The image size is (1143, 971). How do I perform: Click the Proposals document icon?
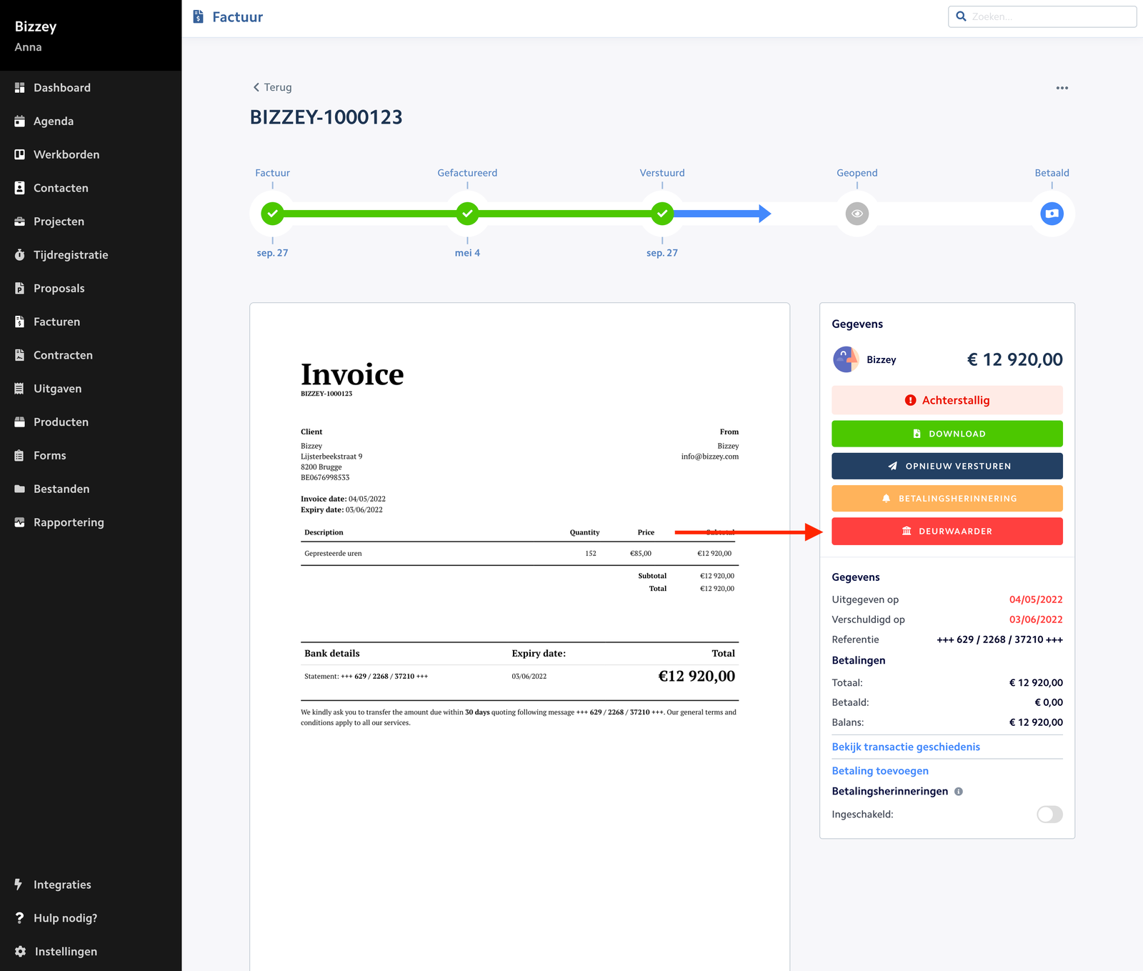pyautogui.click(x=20, y=289)
